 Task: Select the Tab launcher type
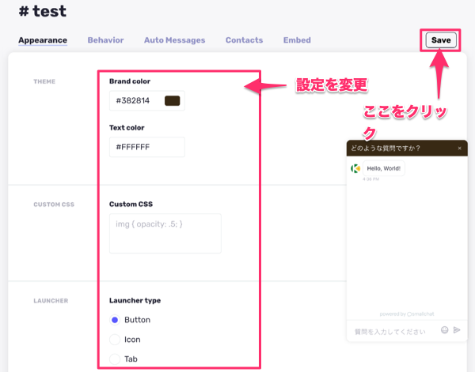pyautogui.click(x=115, y=359)
